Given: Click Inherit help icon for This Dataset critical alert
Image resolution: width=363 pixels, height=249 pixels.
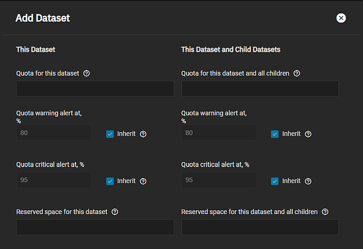Looking at the screenshot, I should point(143,181).
